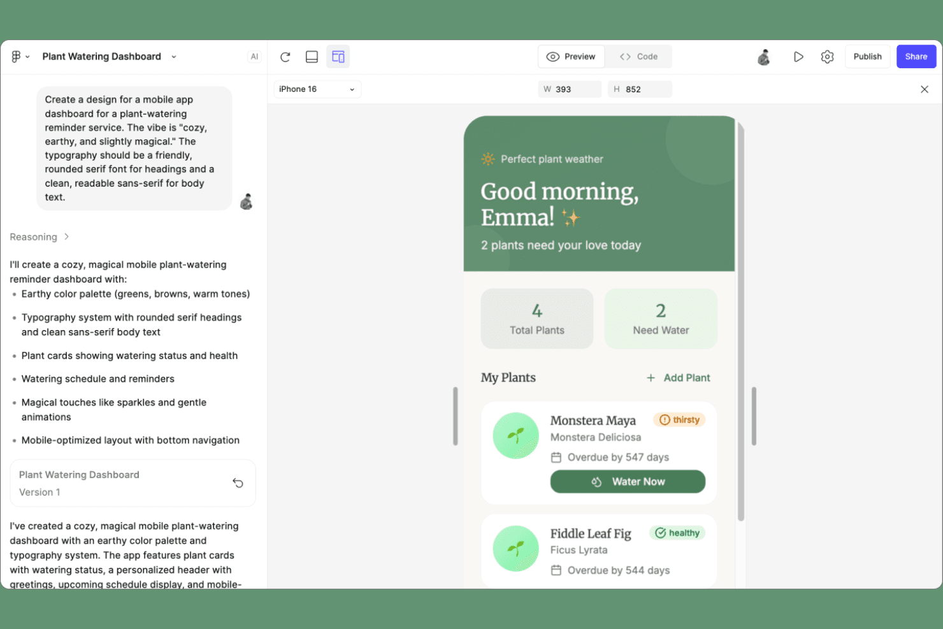The image size is (943, 629).
Task: Click the Monstera Maya plant avatar
Action: click(516, 436)
